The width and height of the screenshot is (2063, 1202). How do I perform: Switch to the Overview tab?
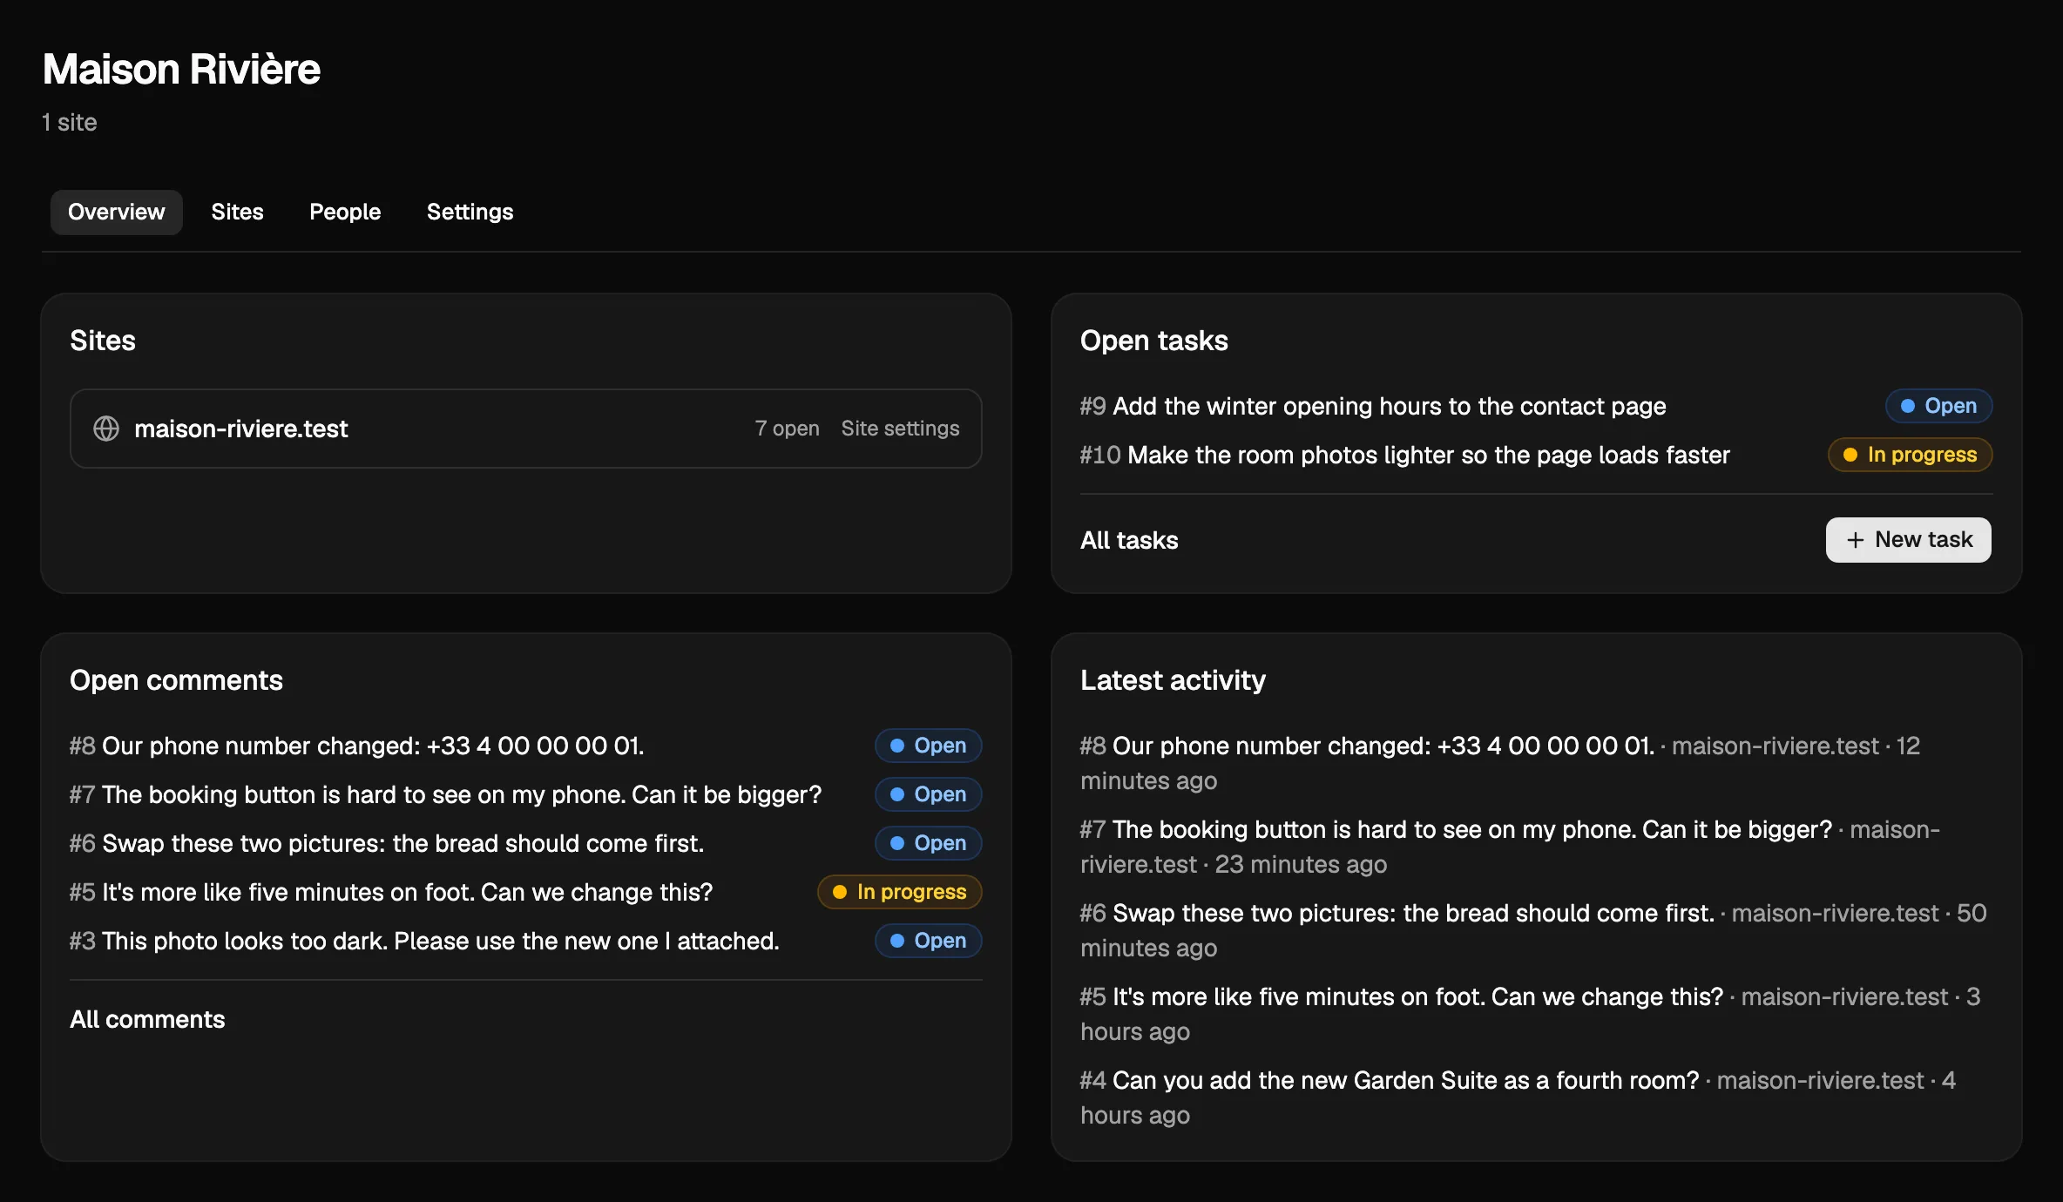(x=116, y=212)
